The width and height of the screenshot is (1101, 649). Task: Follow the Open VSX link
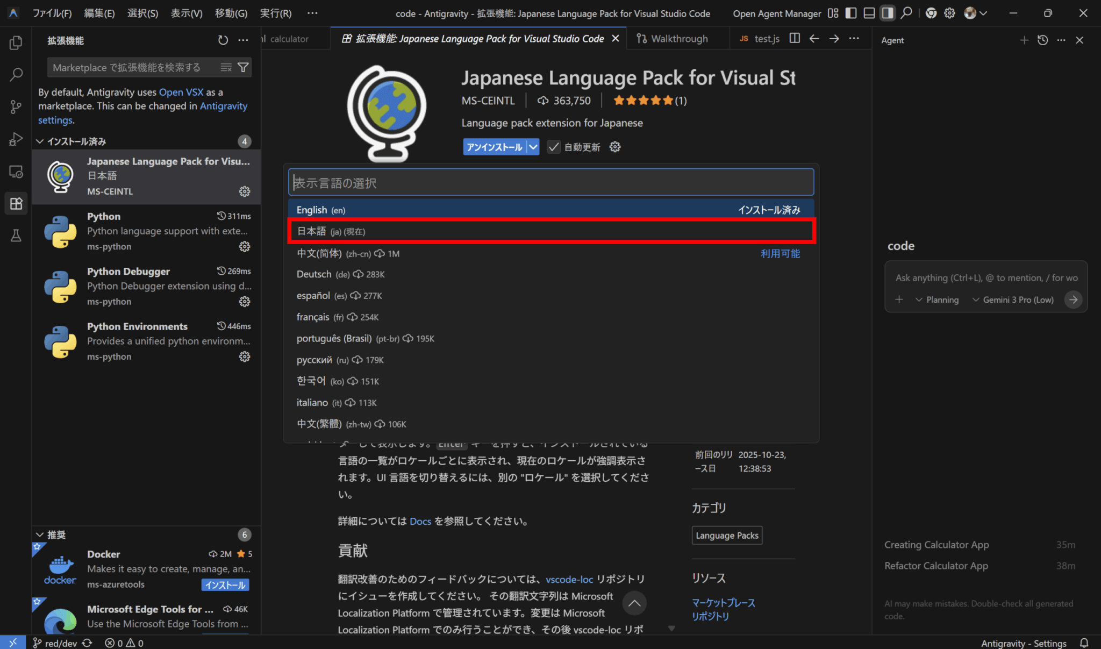(x=181, y=92)
